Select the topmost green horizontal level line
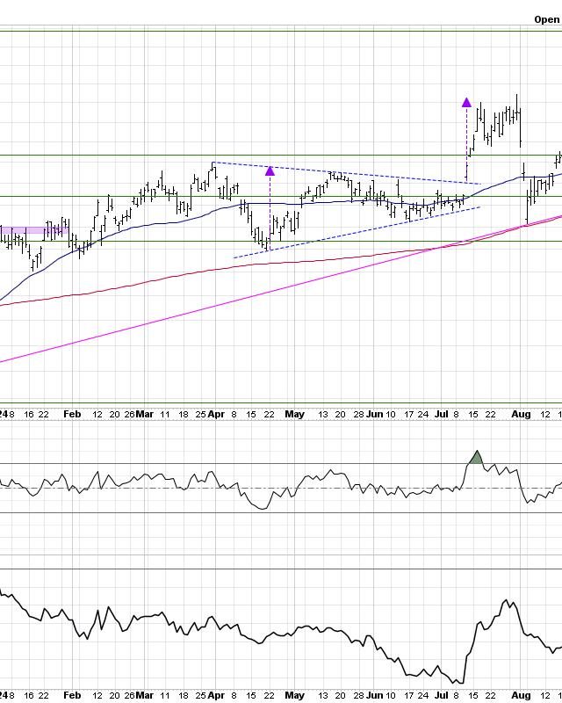This screenshot has width=562, height=703. coord(281,32)
